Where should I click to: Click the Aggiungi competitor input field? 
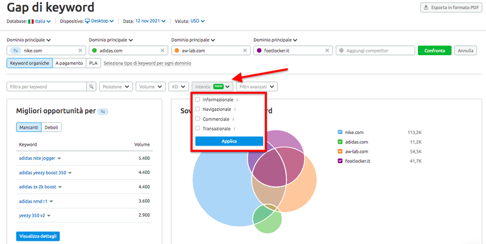point(375,50)
